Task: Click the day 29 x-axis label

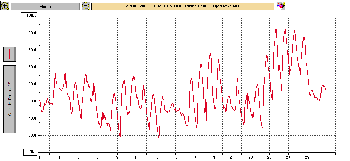Action: (307, 158)
